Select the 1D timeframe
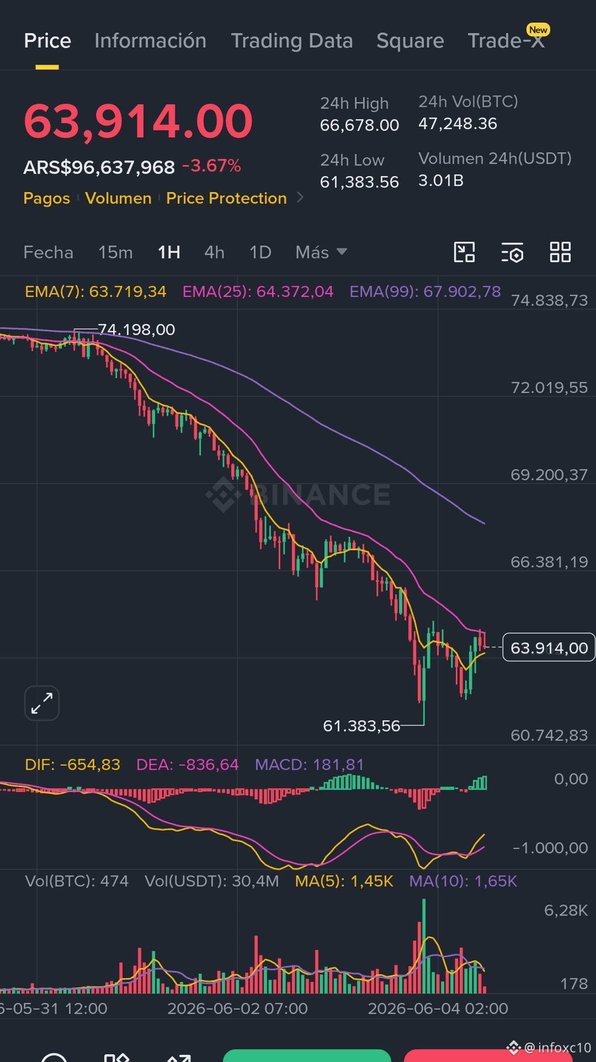596x1062 pixels. 260,252
